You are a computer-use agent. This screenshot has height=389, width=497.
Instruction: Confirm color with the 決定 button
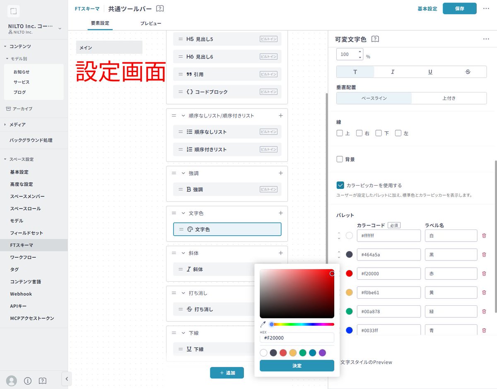tap(297, 366)
